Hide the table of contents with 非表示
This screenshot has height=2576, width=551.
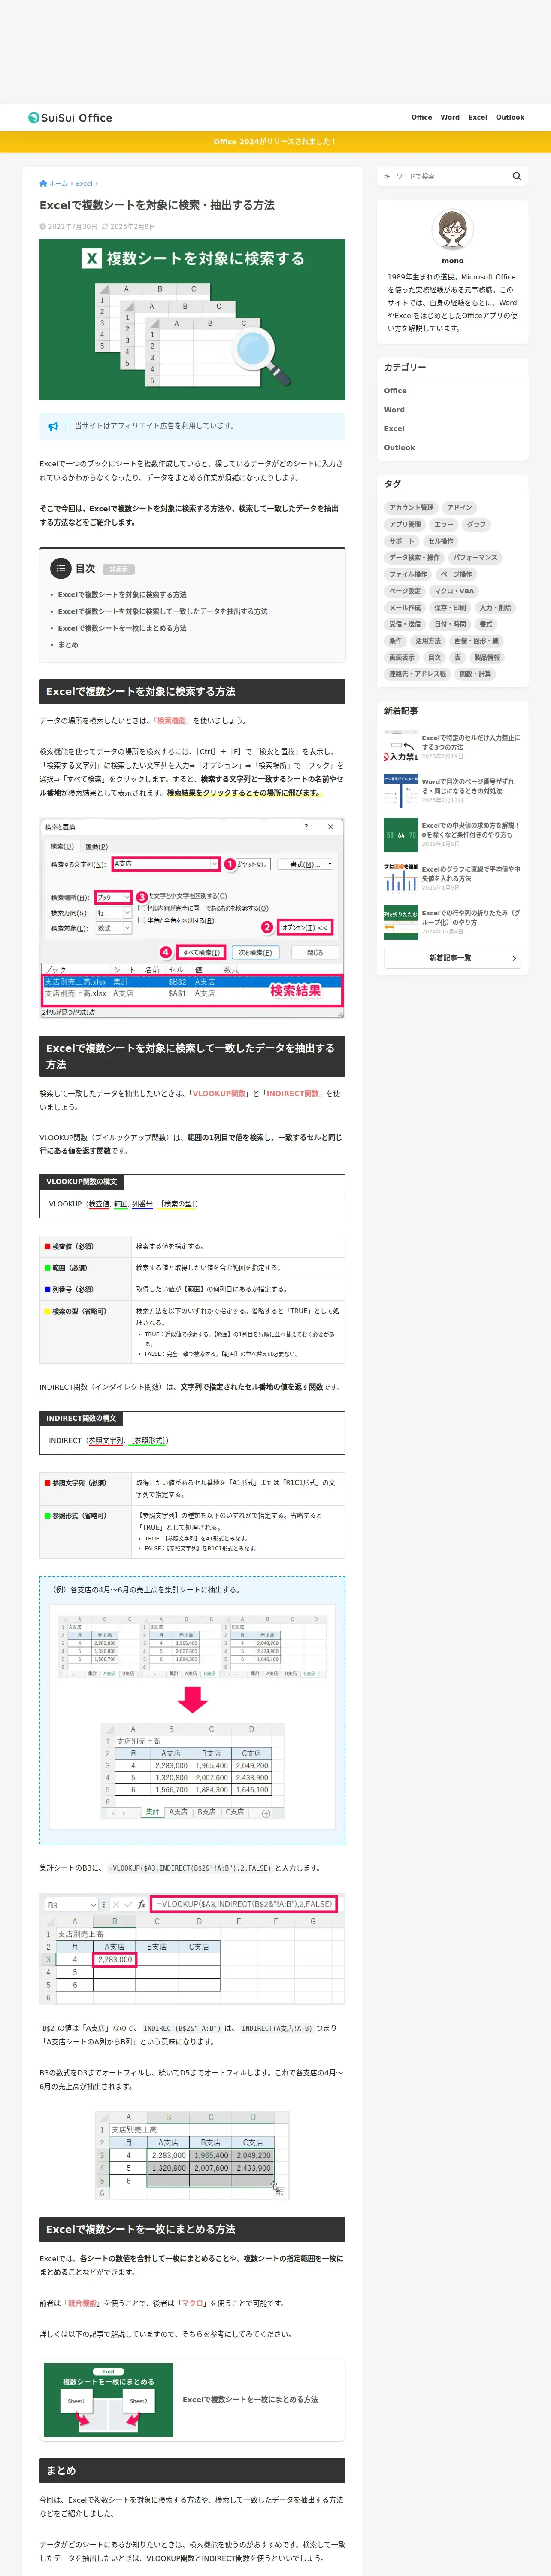[119, 569]
